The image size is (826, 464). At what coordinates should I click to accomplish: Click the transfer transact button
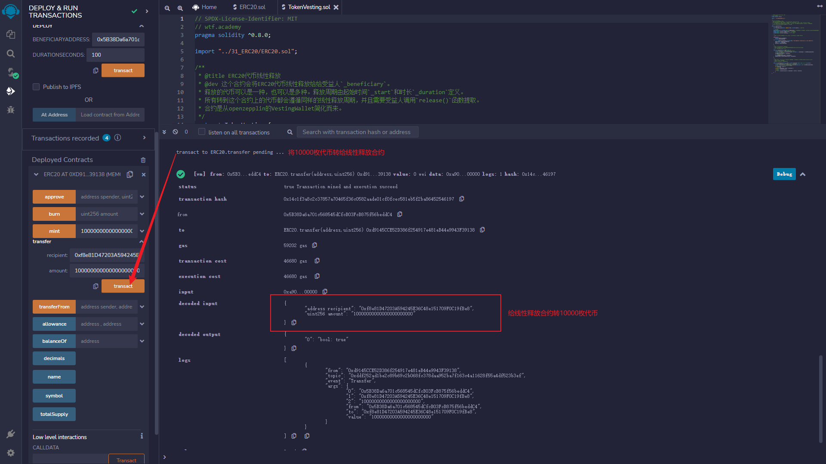click(x=123, y=286)
